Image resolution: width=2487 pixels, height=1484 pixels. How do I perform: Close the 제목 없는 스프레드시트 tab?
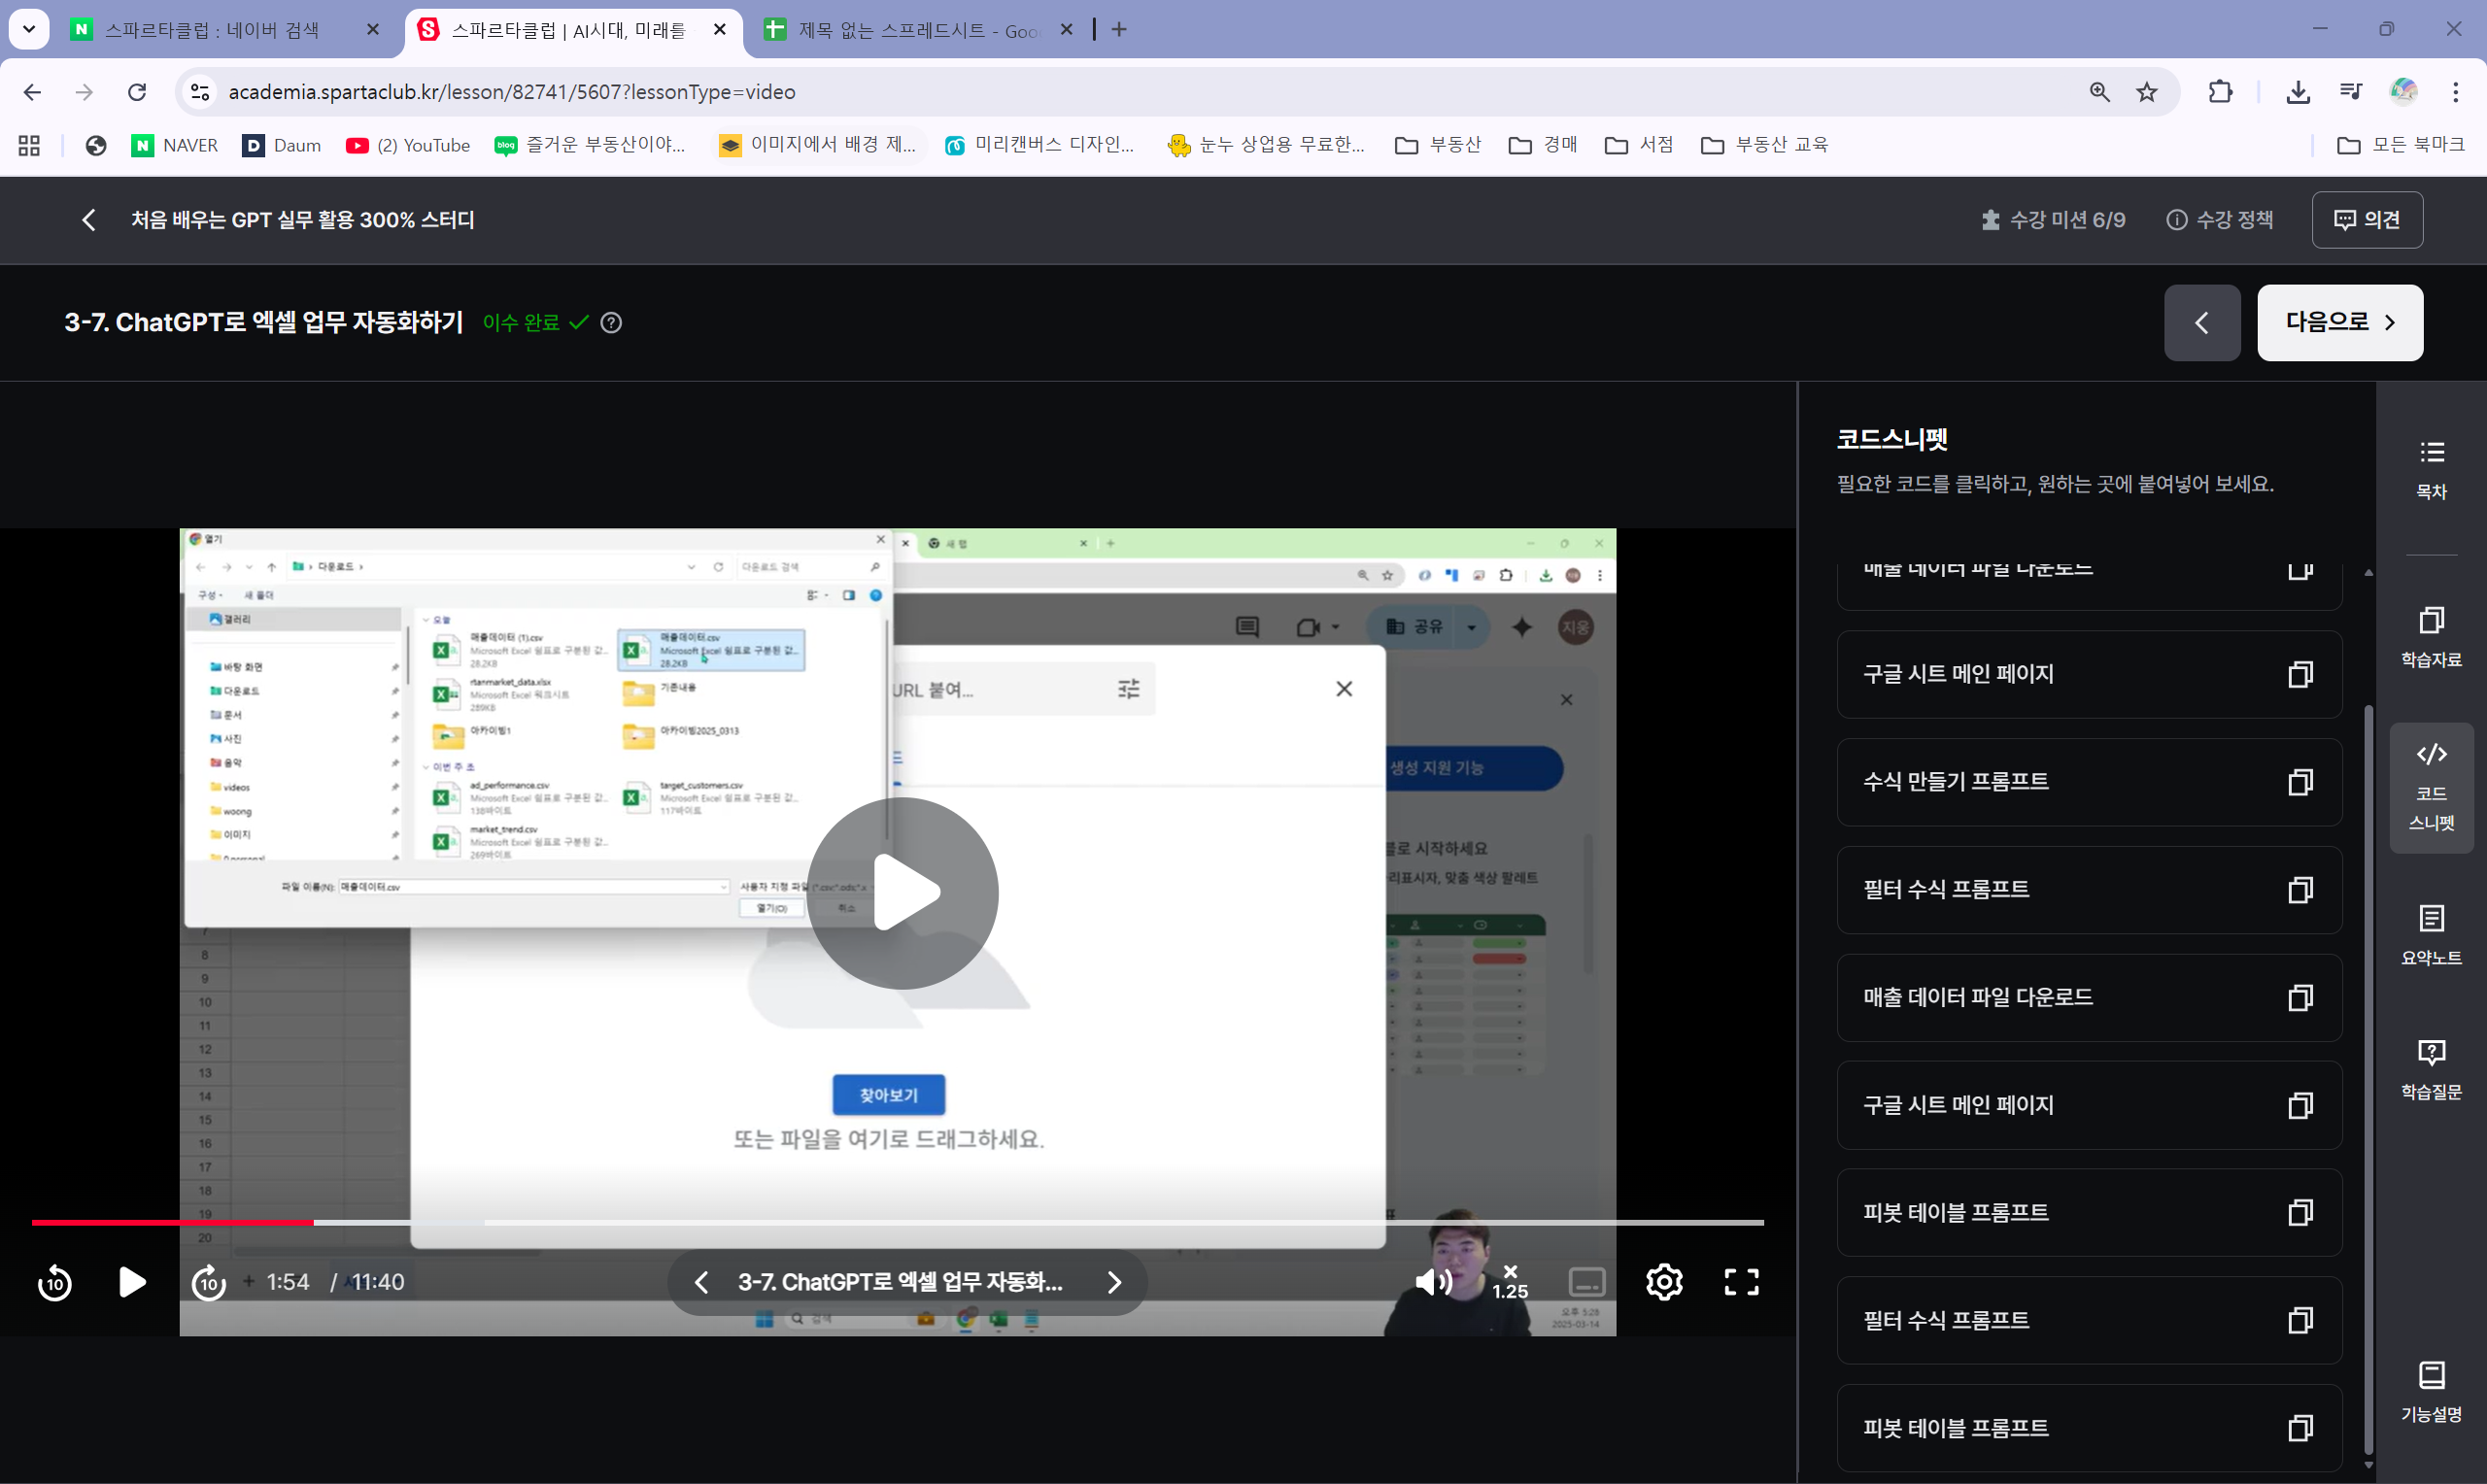pyautogui.click(x=1066, y=30)
